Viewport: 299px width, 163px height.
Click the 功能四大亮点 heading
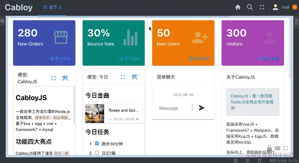click(x=33, y=142)
